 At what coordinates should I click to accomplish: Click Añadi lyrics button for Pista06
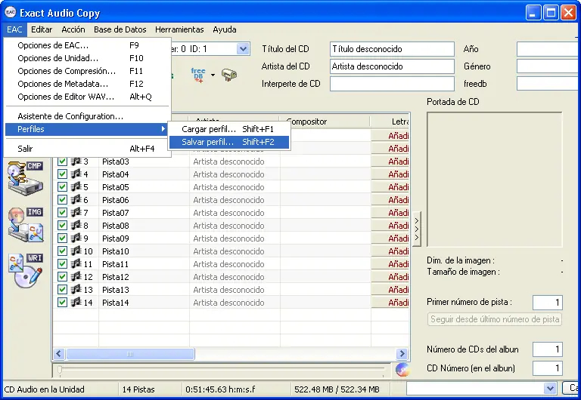click(x=390, y=200)
